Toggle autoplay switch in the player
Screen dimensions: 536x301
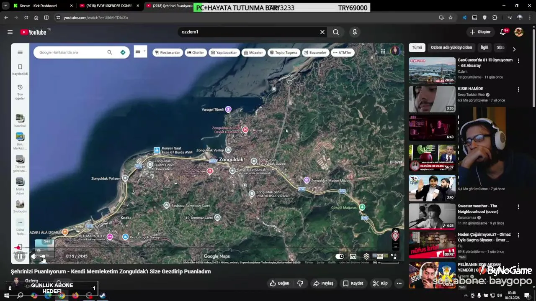[340, 256]
